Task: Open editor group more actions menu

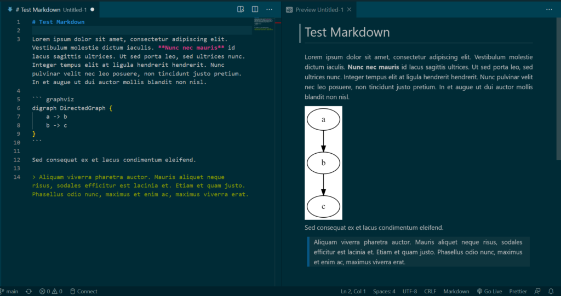Action: point(269,9)
